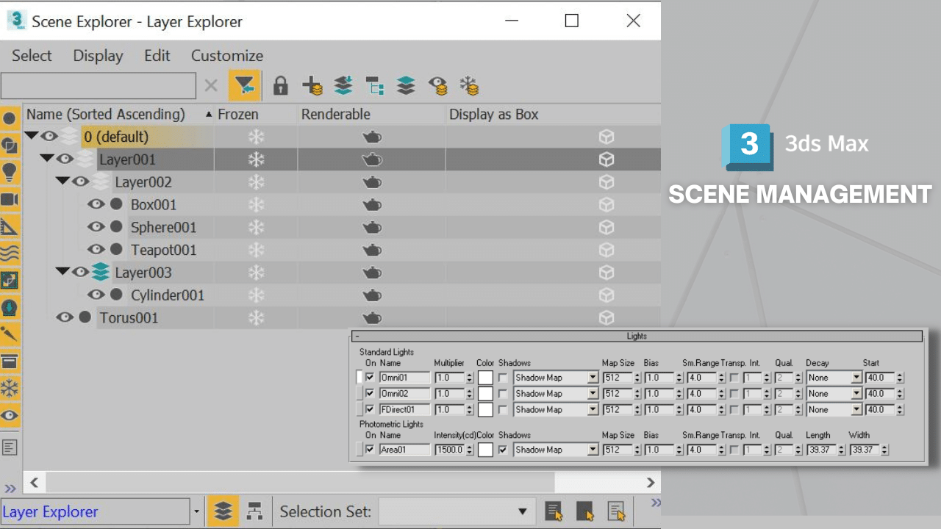The width and height of the screenshot is (941, 529).
Task: Open the Display menu
Action: [98, 56]
